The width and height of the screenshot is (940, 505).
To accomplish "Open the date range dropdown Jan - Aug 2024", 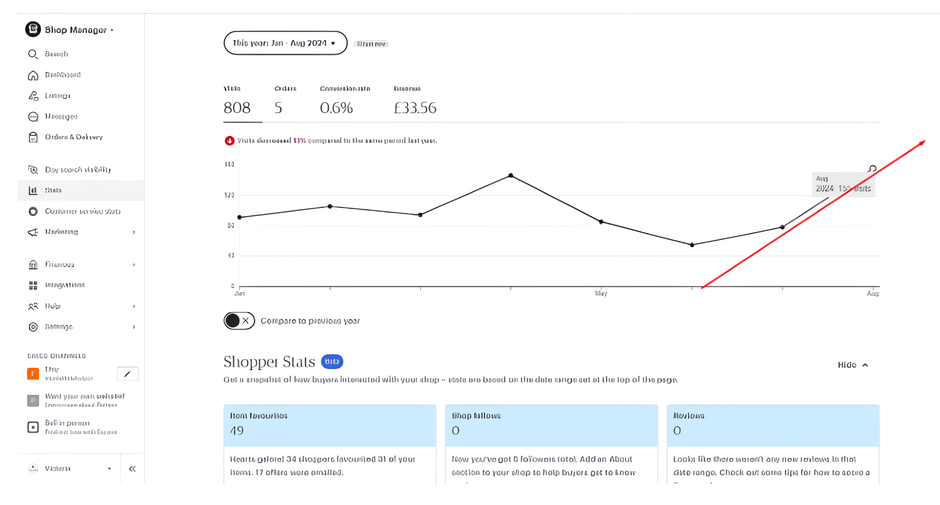I will pos(285,43).
